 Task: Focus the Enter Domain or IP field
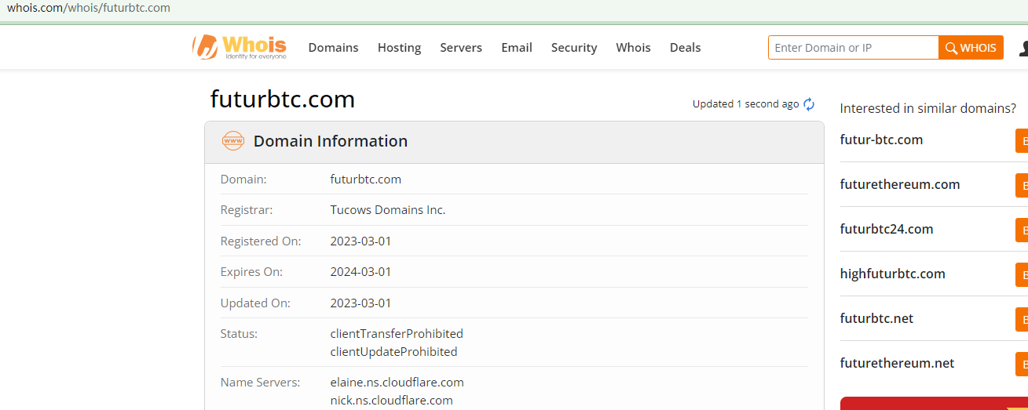click(853, 48)
